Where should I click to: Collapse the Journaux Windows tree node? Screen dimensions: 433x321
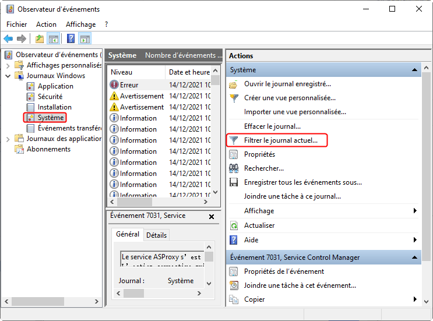[x=7, y=76]
